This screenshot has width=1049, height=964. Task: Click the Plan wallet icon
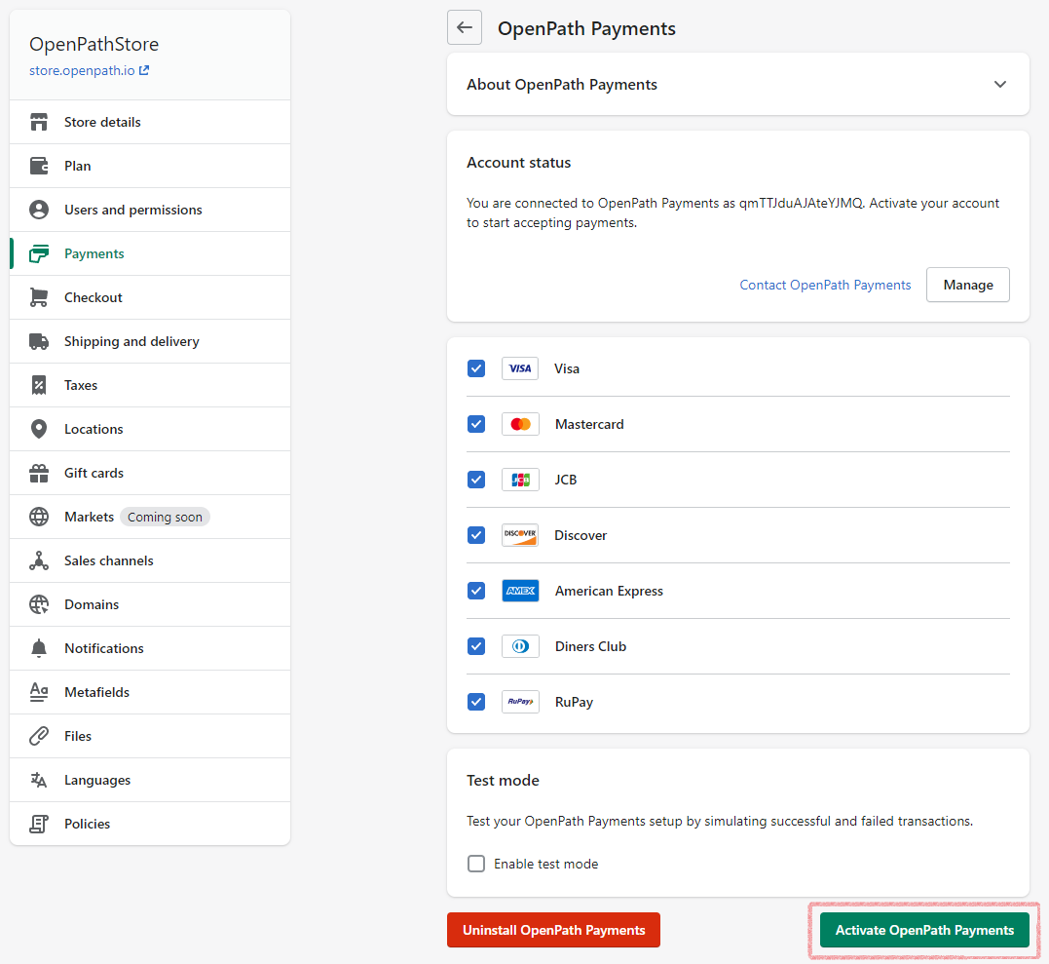(39, 166)
